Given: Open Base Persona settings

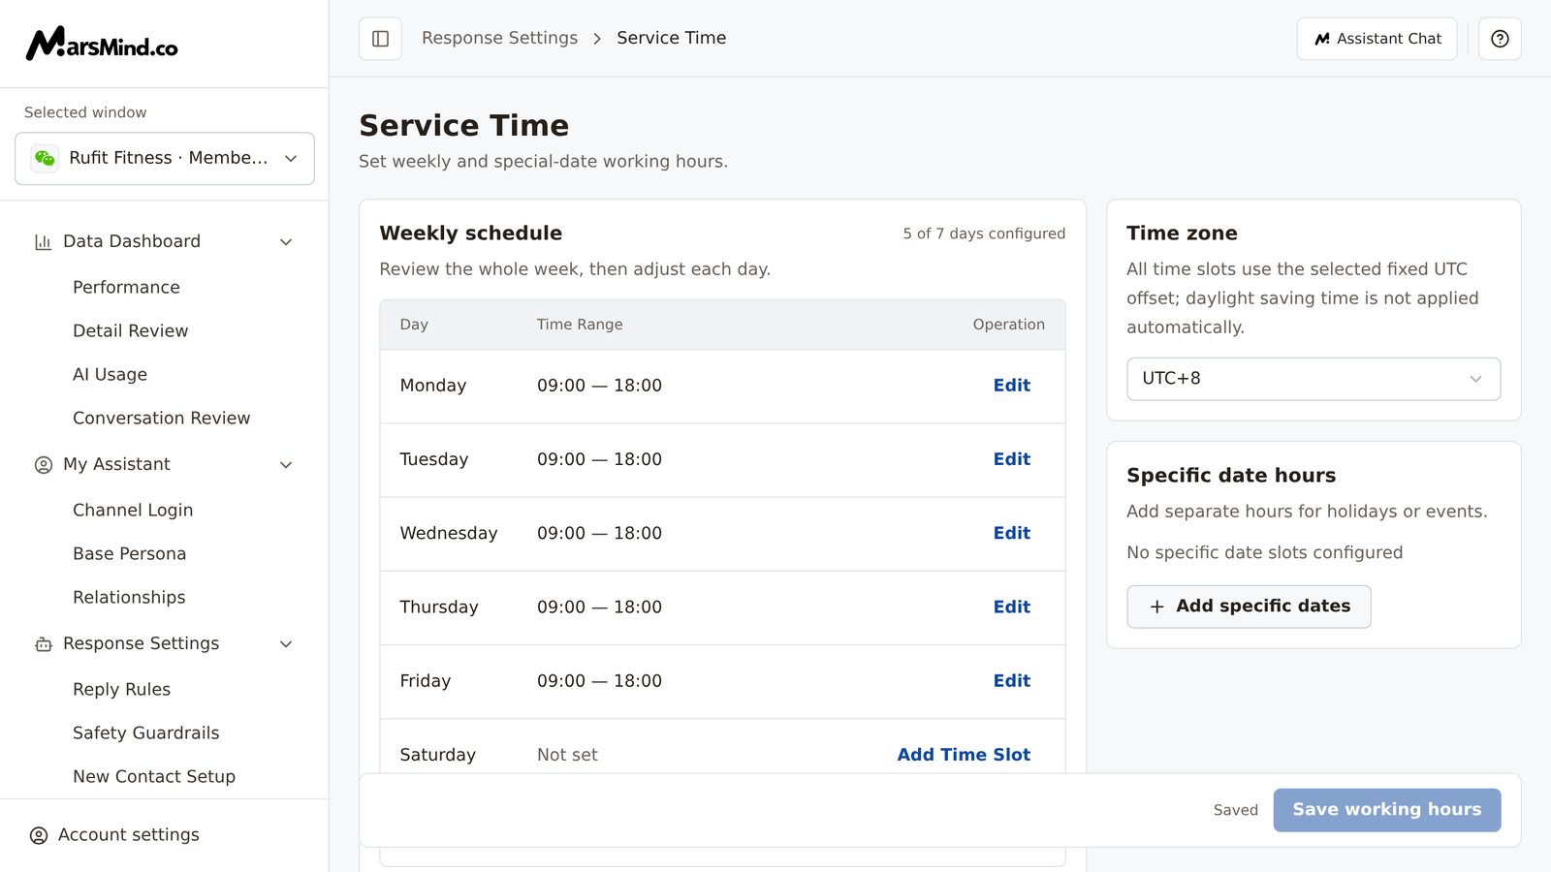Looking at the screenshot, I should [129, 553].
